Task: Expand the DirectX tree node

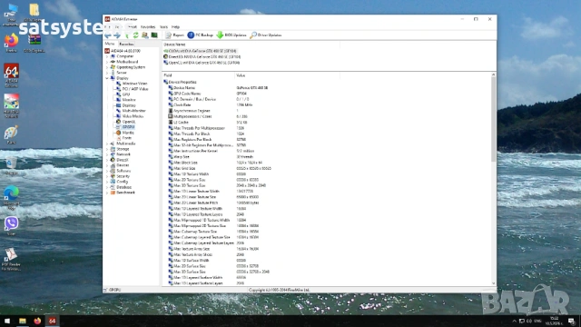Action: (107, 160)
